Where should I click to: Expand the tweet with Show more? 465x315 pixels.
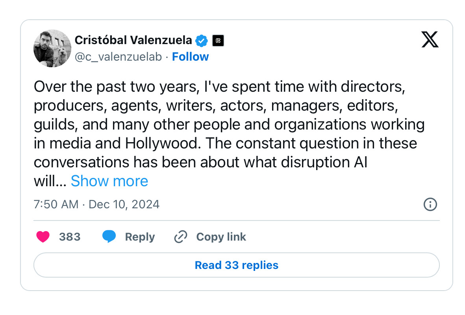click(x=109, y=181)
